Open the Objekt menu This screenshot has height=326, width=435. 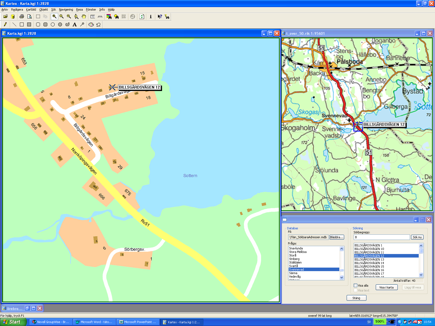[43, 10]
